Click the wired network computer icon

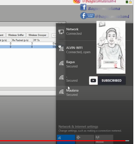coord(61,32)
